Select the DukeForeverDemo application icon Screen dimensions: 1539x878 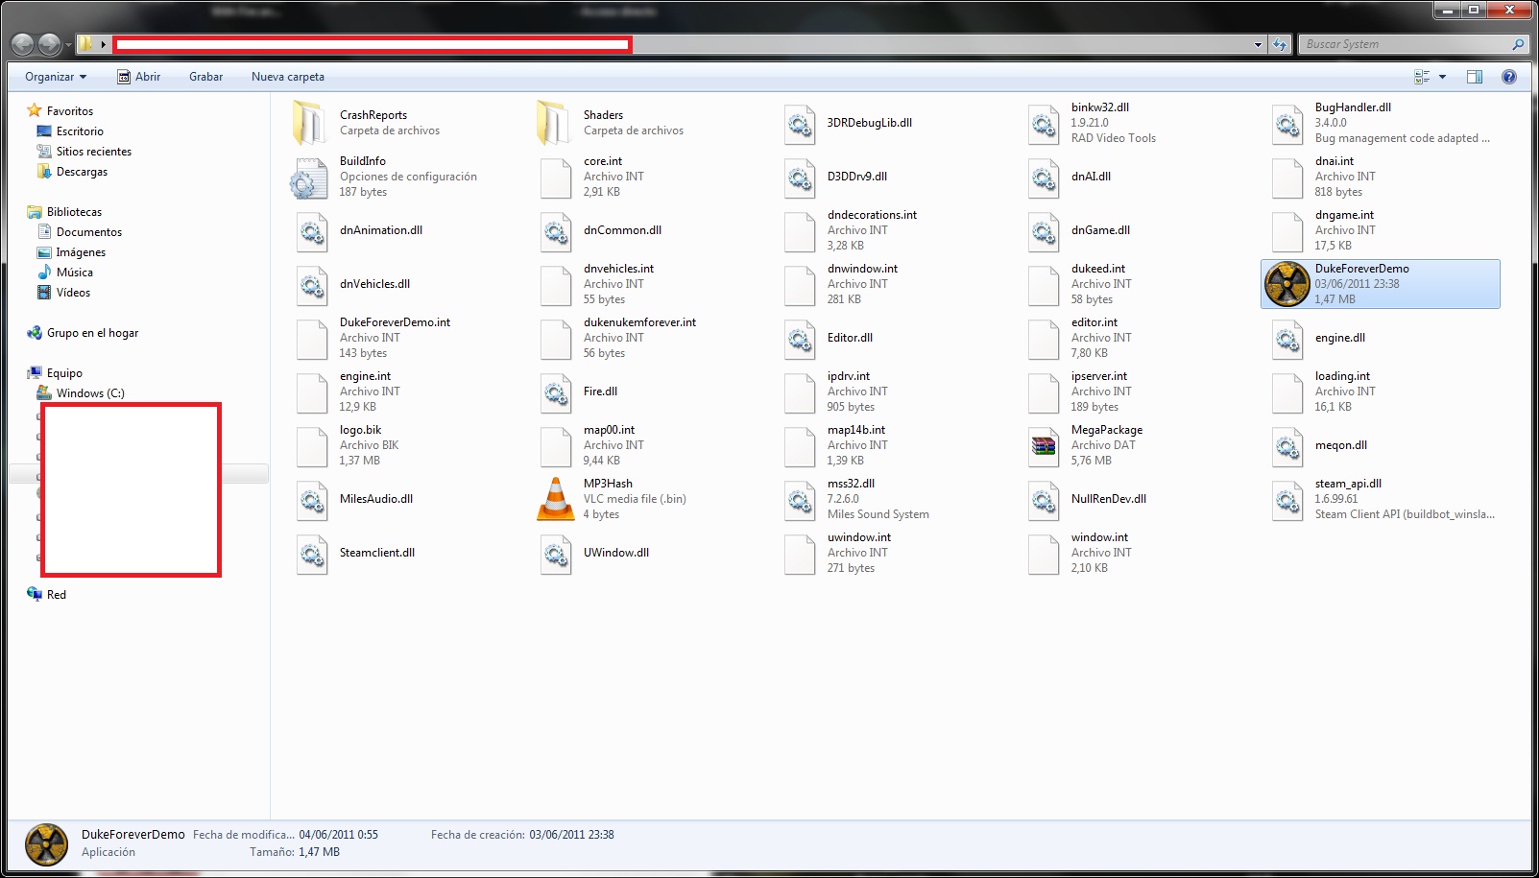(1287, 284)
